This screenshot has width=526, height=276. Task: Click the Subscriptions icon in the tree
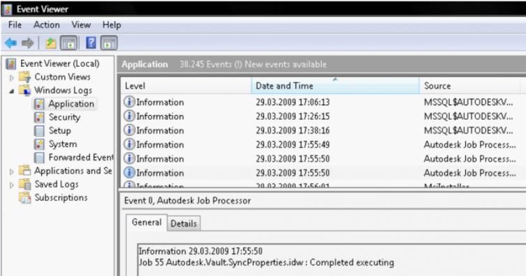(x=25, y=198)
